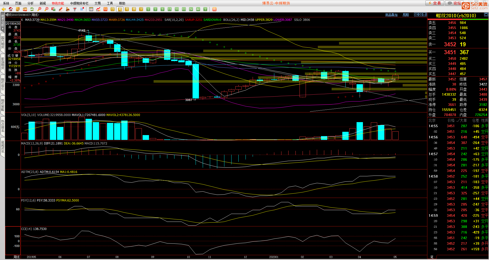Click the 笔 tick tab at bottom
This screenshot has width=489, height=260.
(432, 257)
